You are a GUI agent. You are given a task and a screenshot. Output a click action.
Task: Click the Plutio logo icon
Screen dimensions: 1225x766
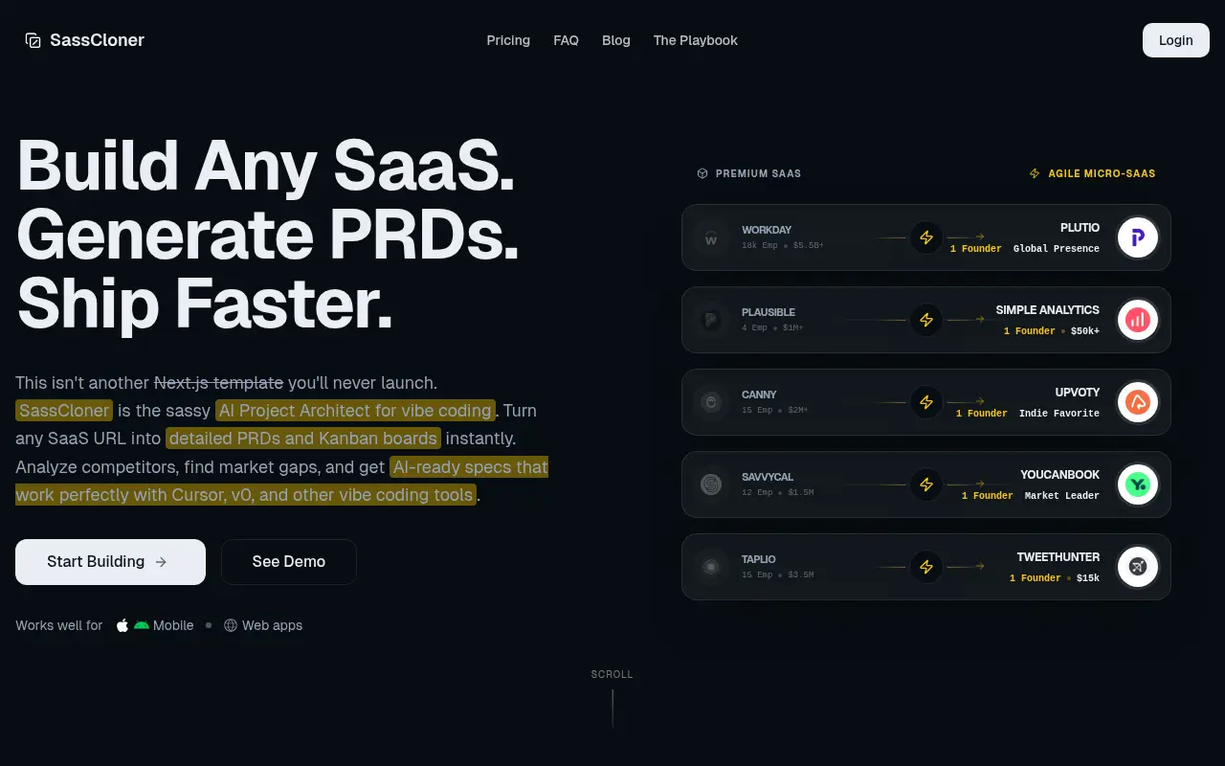click(x=1138, y=237)
